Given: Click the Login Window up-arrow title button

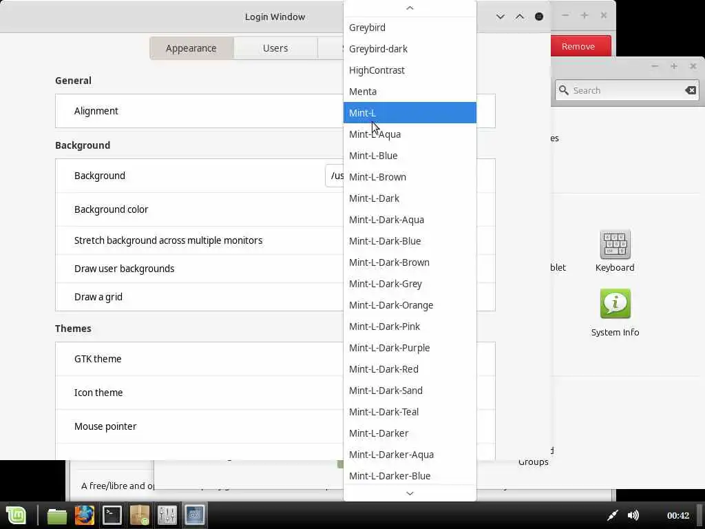Looking at the screenshot, I should pos(519,17).
